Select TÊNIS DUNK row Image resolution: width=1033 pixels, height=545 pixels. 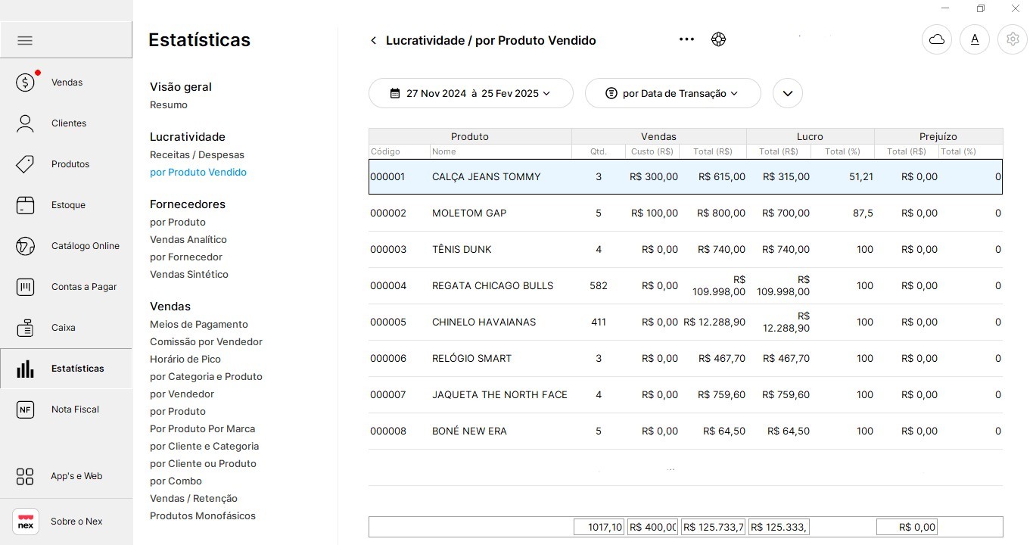click(x=686, y=250)
